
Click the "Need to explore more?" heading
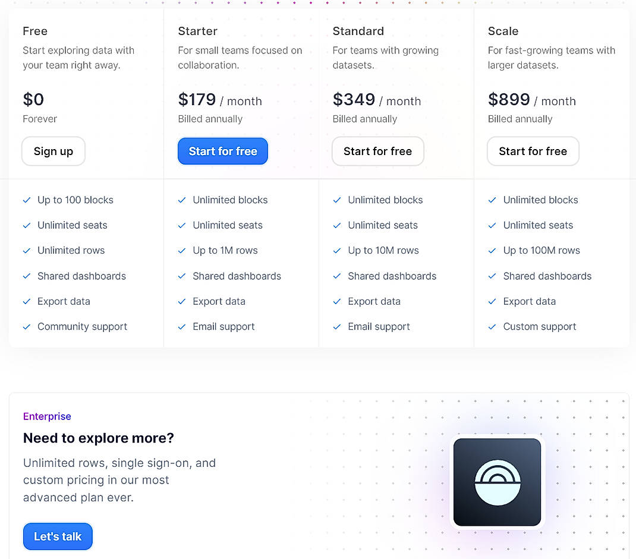(98, 438)
